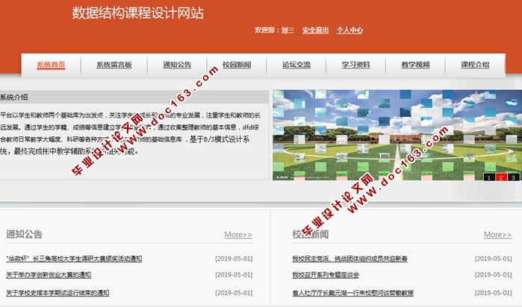
Task: Expand More under 校园新闻 section
Action: (x=497, y=235)
